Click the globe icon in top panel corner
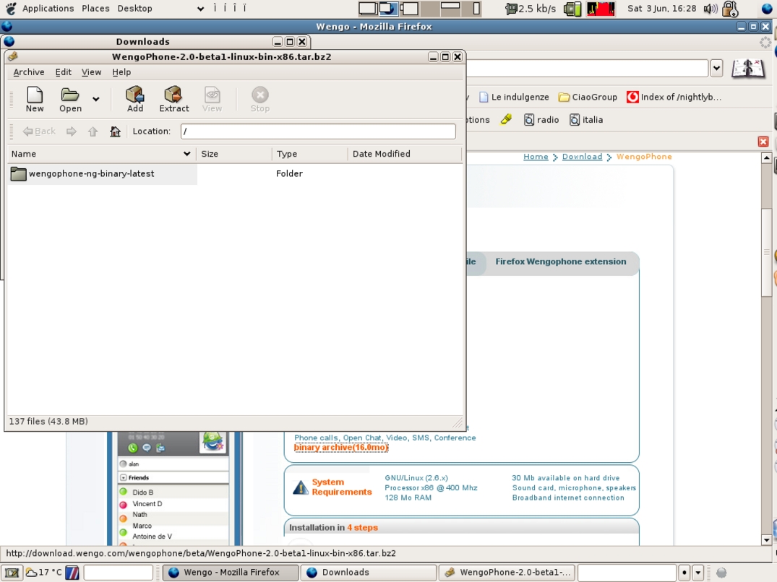 pos(768,9)
